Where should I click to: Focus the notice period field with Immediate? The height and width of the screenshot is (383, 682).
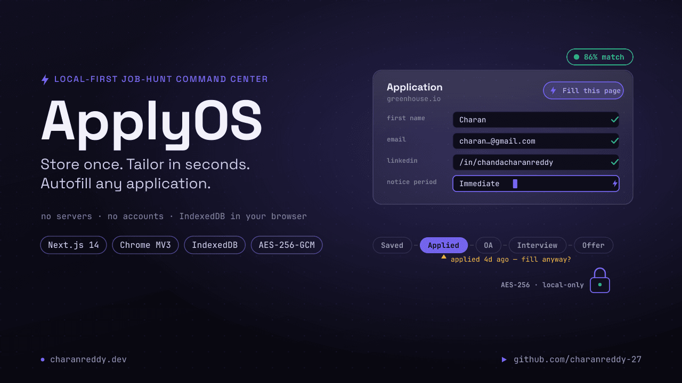(x=536, y=184)
